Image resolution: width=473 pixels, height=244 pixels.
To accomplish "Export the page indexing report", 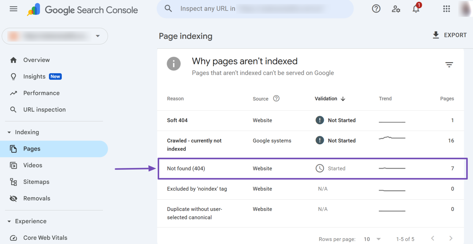I will 449,35.
